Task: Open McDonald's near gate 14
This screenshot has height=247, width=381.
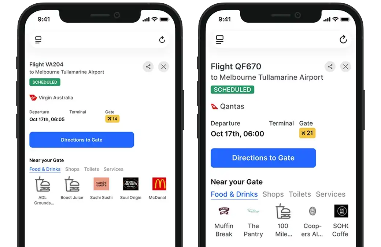Action: pyautogui.click(x=158, y=188)
